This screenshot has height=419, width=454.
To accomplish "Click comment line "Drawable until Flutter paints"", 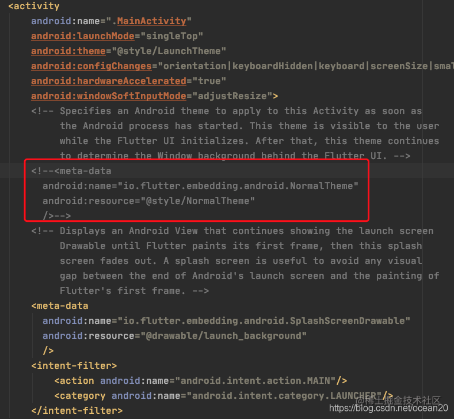I will 241,246.
